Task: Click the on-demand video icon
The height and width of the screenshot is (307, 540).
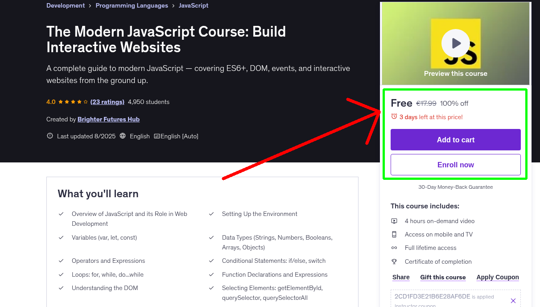Action: [394, 220]
